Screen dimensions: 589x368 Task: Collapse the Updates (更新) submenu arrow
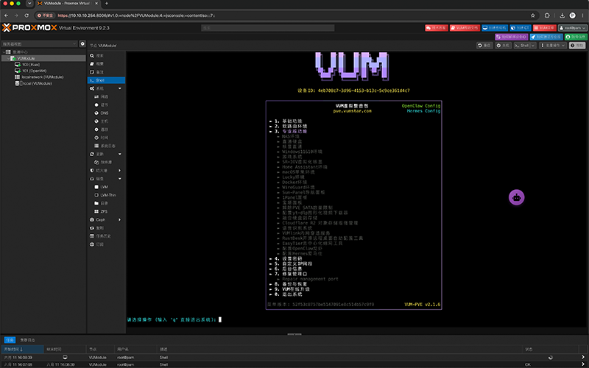coord(120,154)
